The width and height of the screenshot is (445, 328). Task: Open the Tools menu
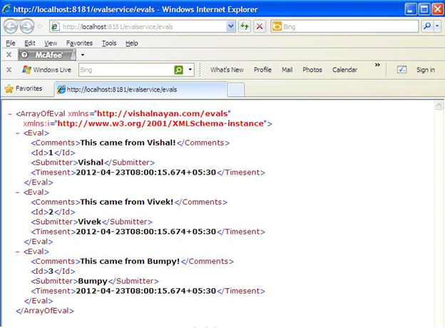tap(109, 43)
